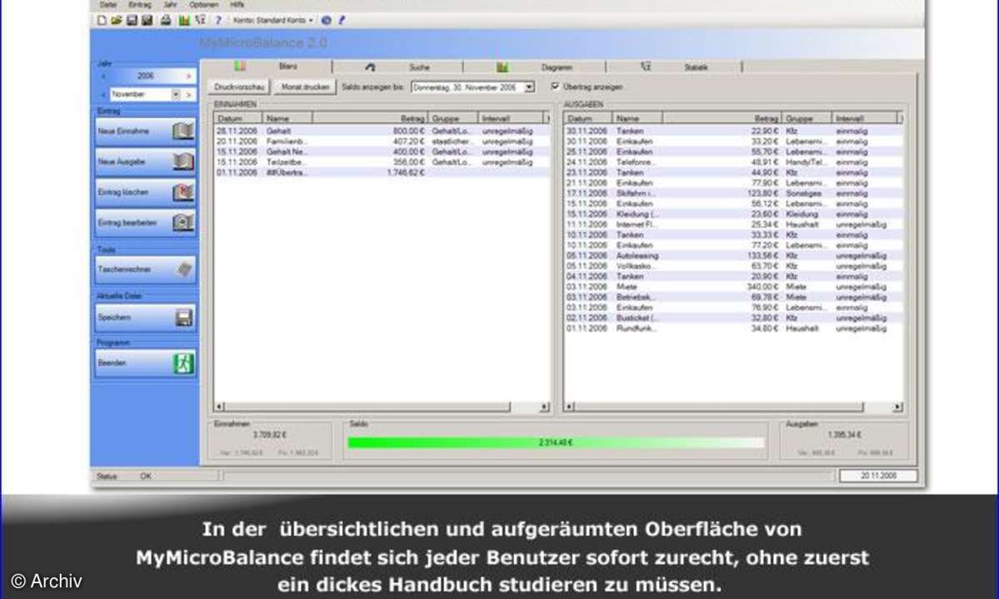Select the Telefonre... expense row from 24.11.2006
Screen dimensions: 999x599
(733, 162)
